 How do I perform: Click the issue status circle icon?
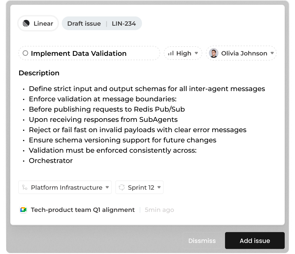pos(25,53)
